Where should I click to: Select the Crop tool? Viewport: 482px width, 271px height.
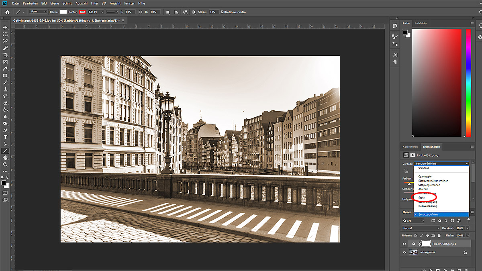pyautogui.click(x=5, y=55)
